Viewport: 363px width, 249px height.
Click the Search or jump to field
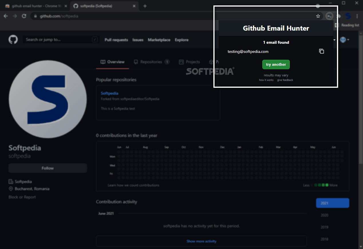(61, 39)
